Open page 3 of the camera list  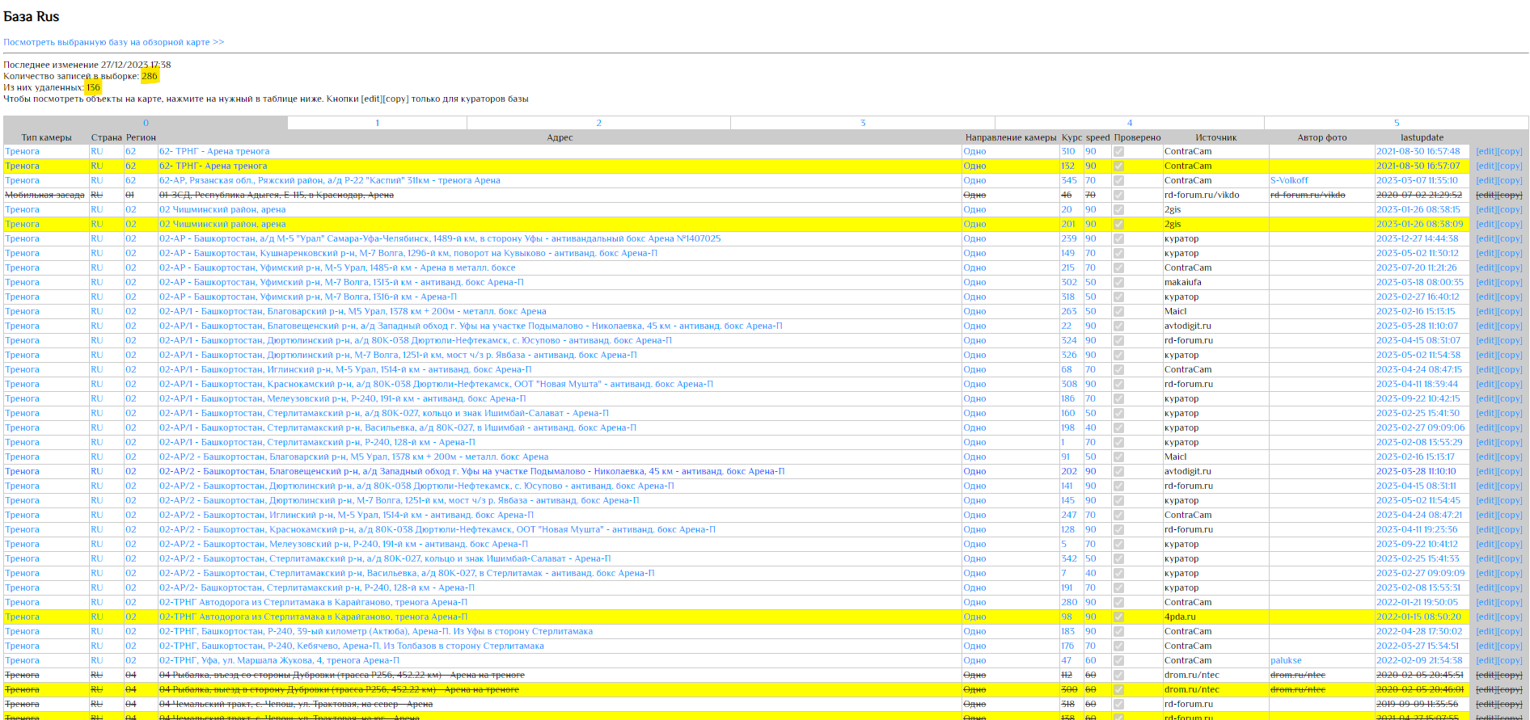[x=863, y=123]
